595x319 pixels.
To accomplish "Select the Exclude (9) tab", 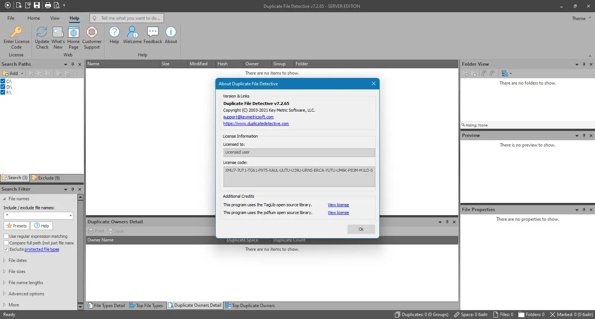I will click(46, 178).
